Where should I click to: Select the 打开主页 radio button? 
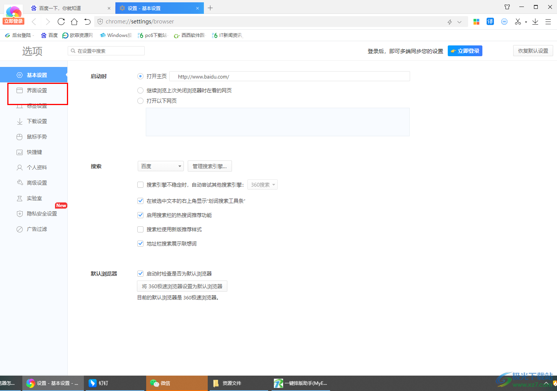pos(140,76)
